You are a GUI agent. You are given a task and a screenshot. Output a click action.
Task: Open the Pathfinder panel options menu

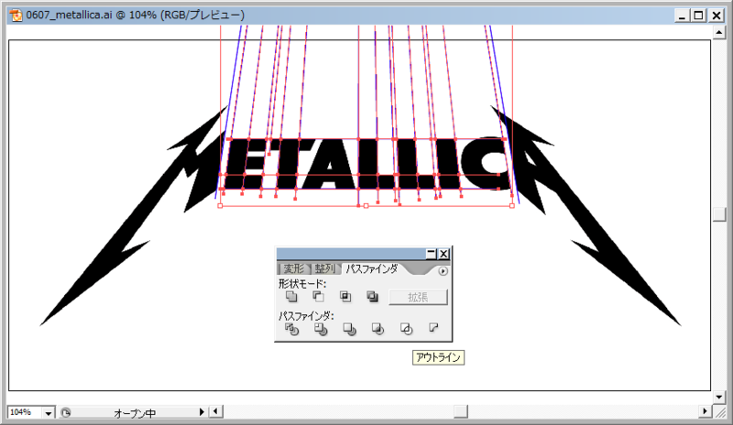click(x=443, y=271)
